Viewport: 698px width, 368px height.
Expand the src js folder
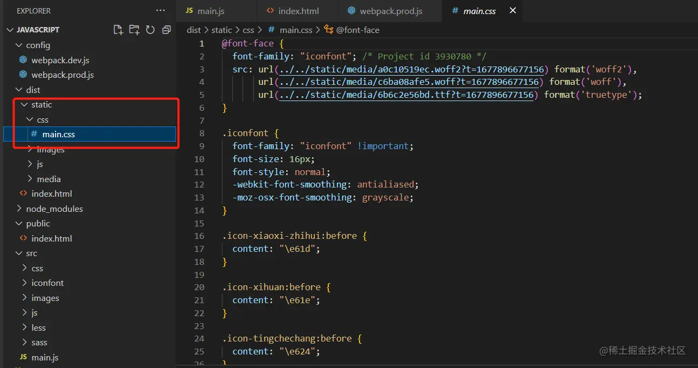click(24, 312)
